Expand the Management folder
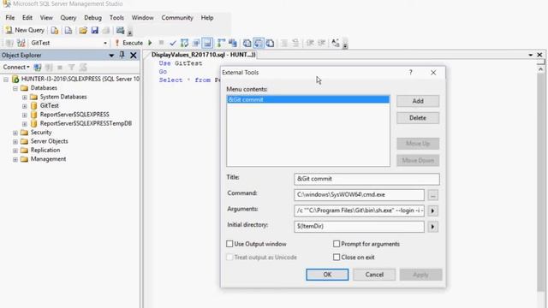548x308 pixels. (x=15, y=160)
